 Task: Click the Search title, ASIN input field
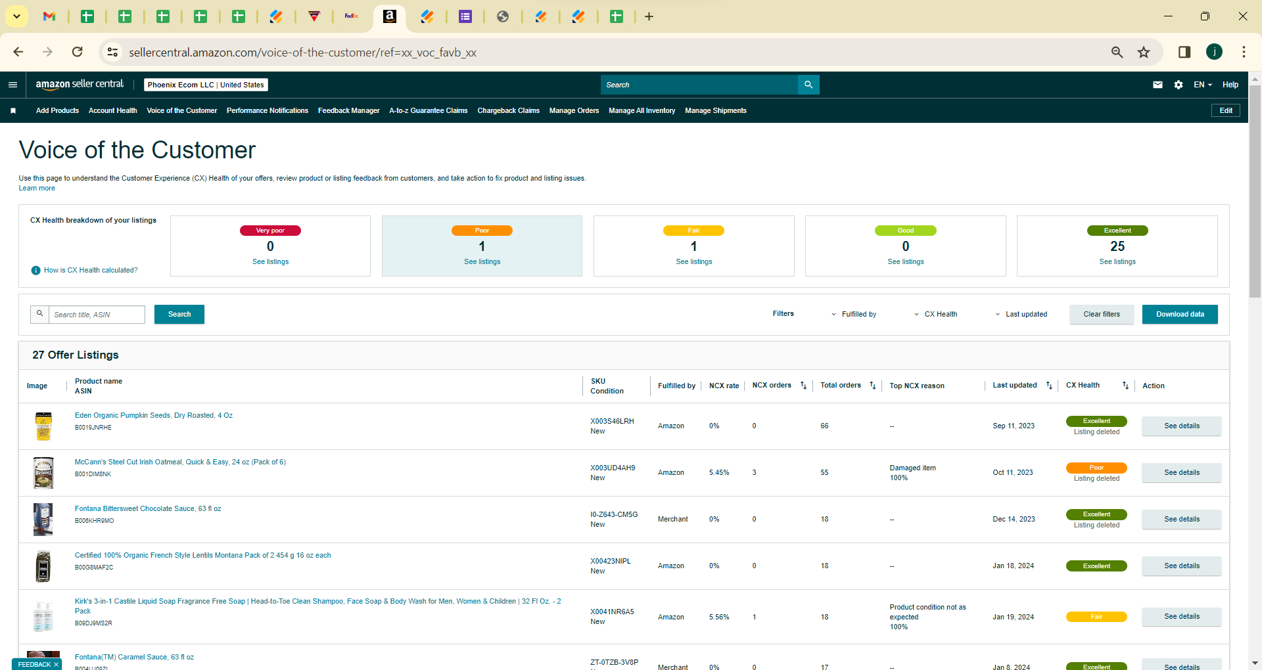97,315
